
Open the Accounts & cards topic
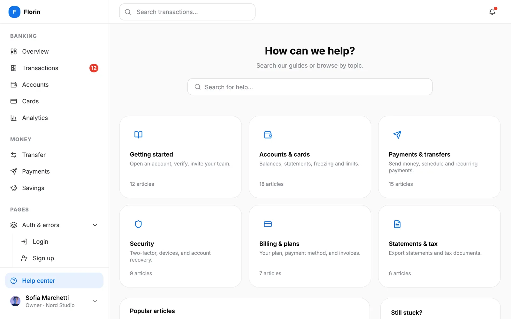[310, 157]
